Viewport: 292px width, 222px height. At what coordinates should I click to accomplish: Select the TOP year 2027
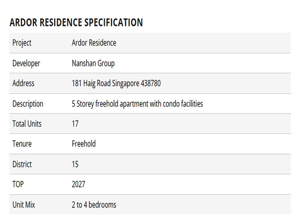(78, 185)
